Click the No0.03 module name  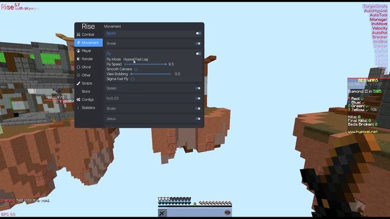click(x=112, y=99)
